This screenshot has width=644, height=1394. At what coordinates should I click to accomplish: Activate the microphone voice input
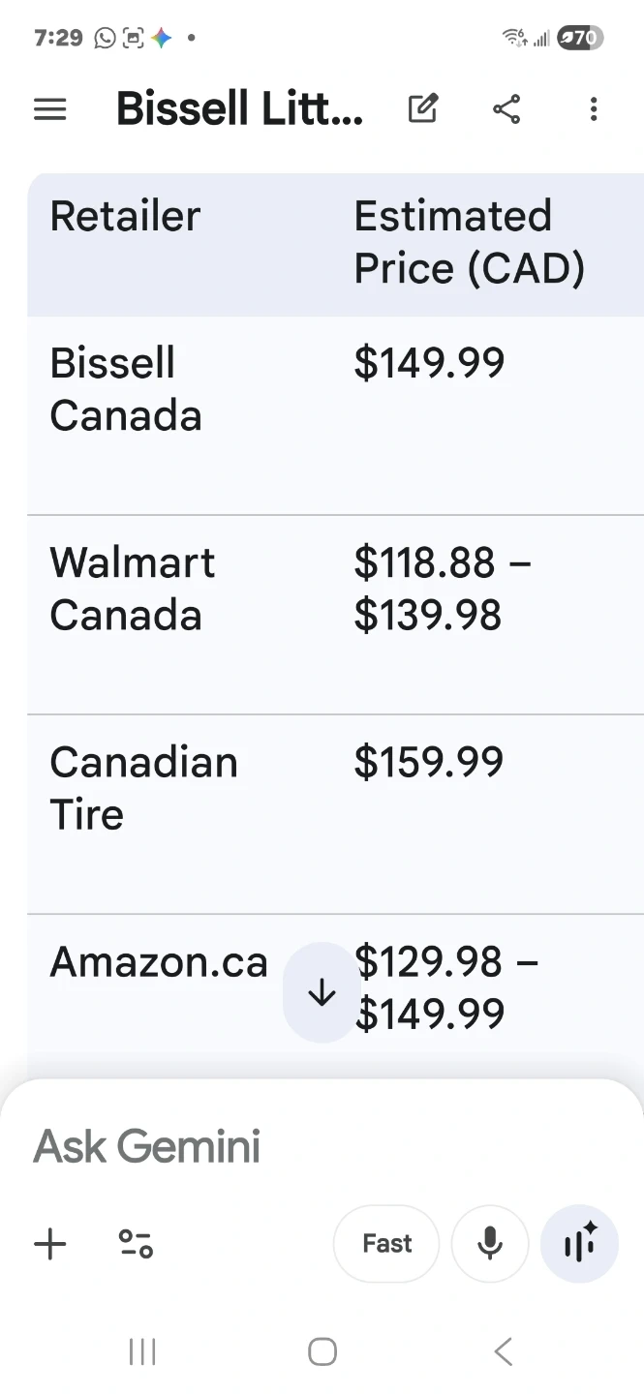click(x=490, y=1244)
